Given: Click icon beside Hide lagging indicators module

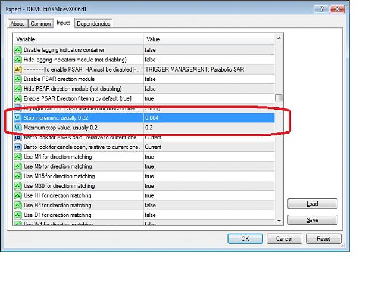Looking at the screenshot, I should [18, 60].
